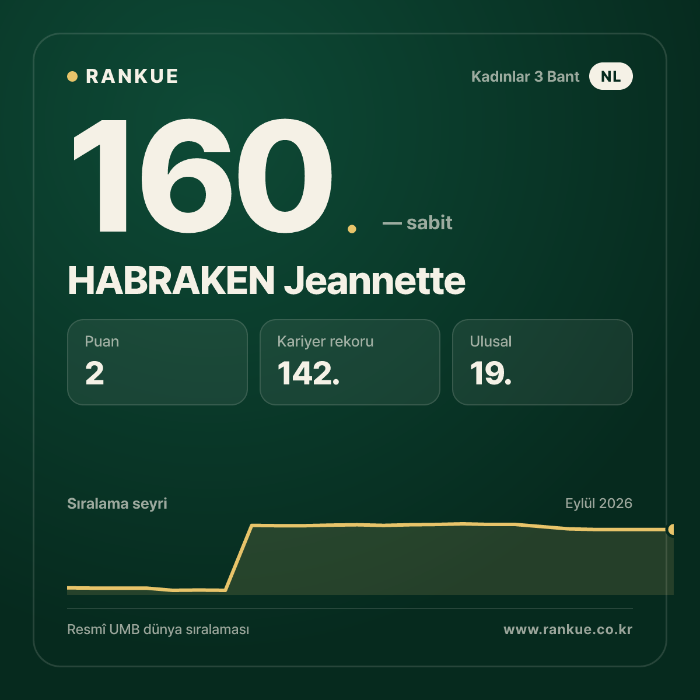Click the Puan value 2
This screenshot has height=700, width=700.
click(x=94, y=373)
